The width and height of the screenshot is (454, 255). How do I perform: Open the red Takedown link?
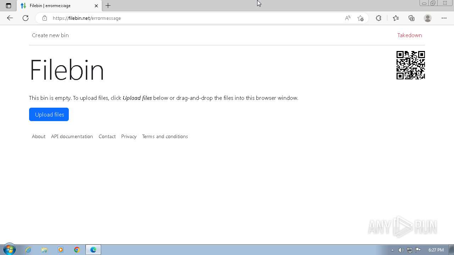click(410, 35)
